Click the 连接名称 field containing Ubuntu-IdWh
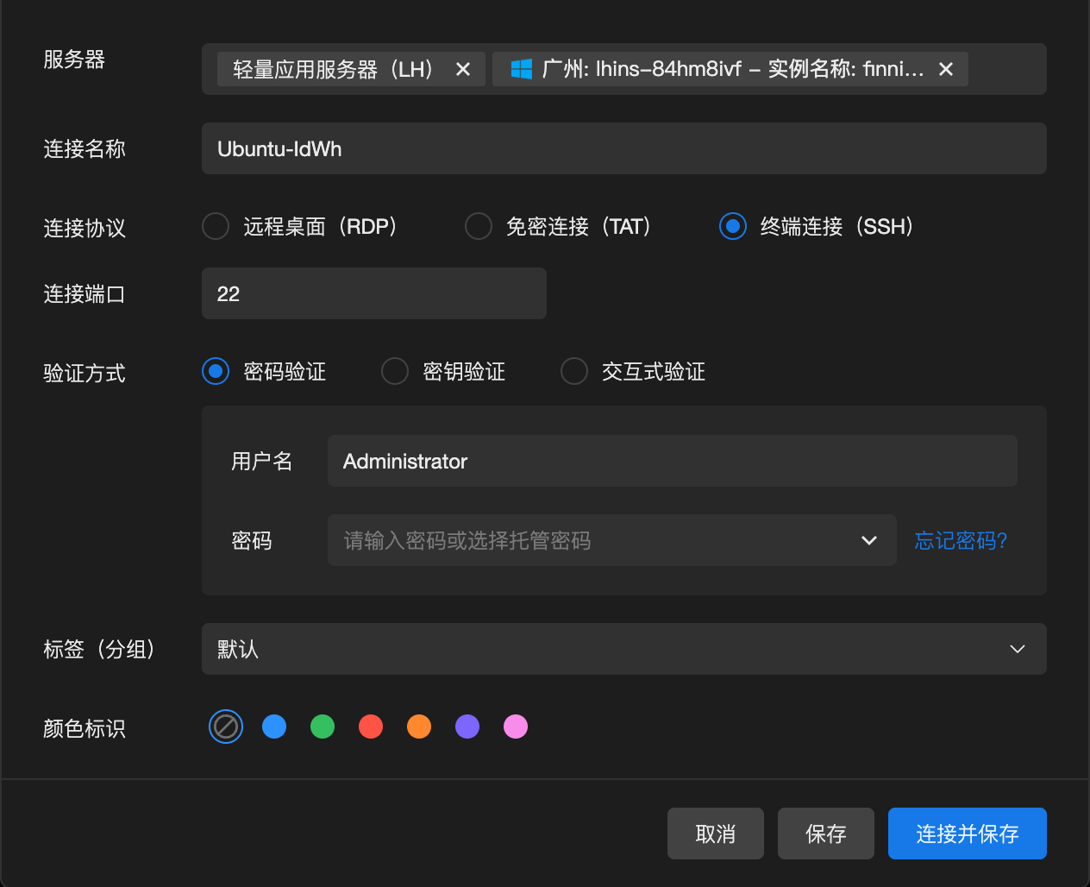1090x887 pixels. click(x=624, y=148)
